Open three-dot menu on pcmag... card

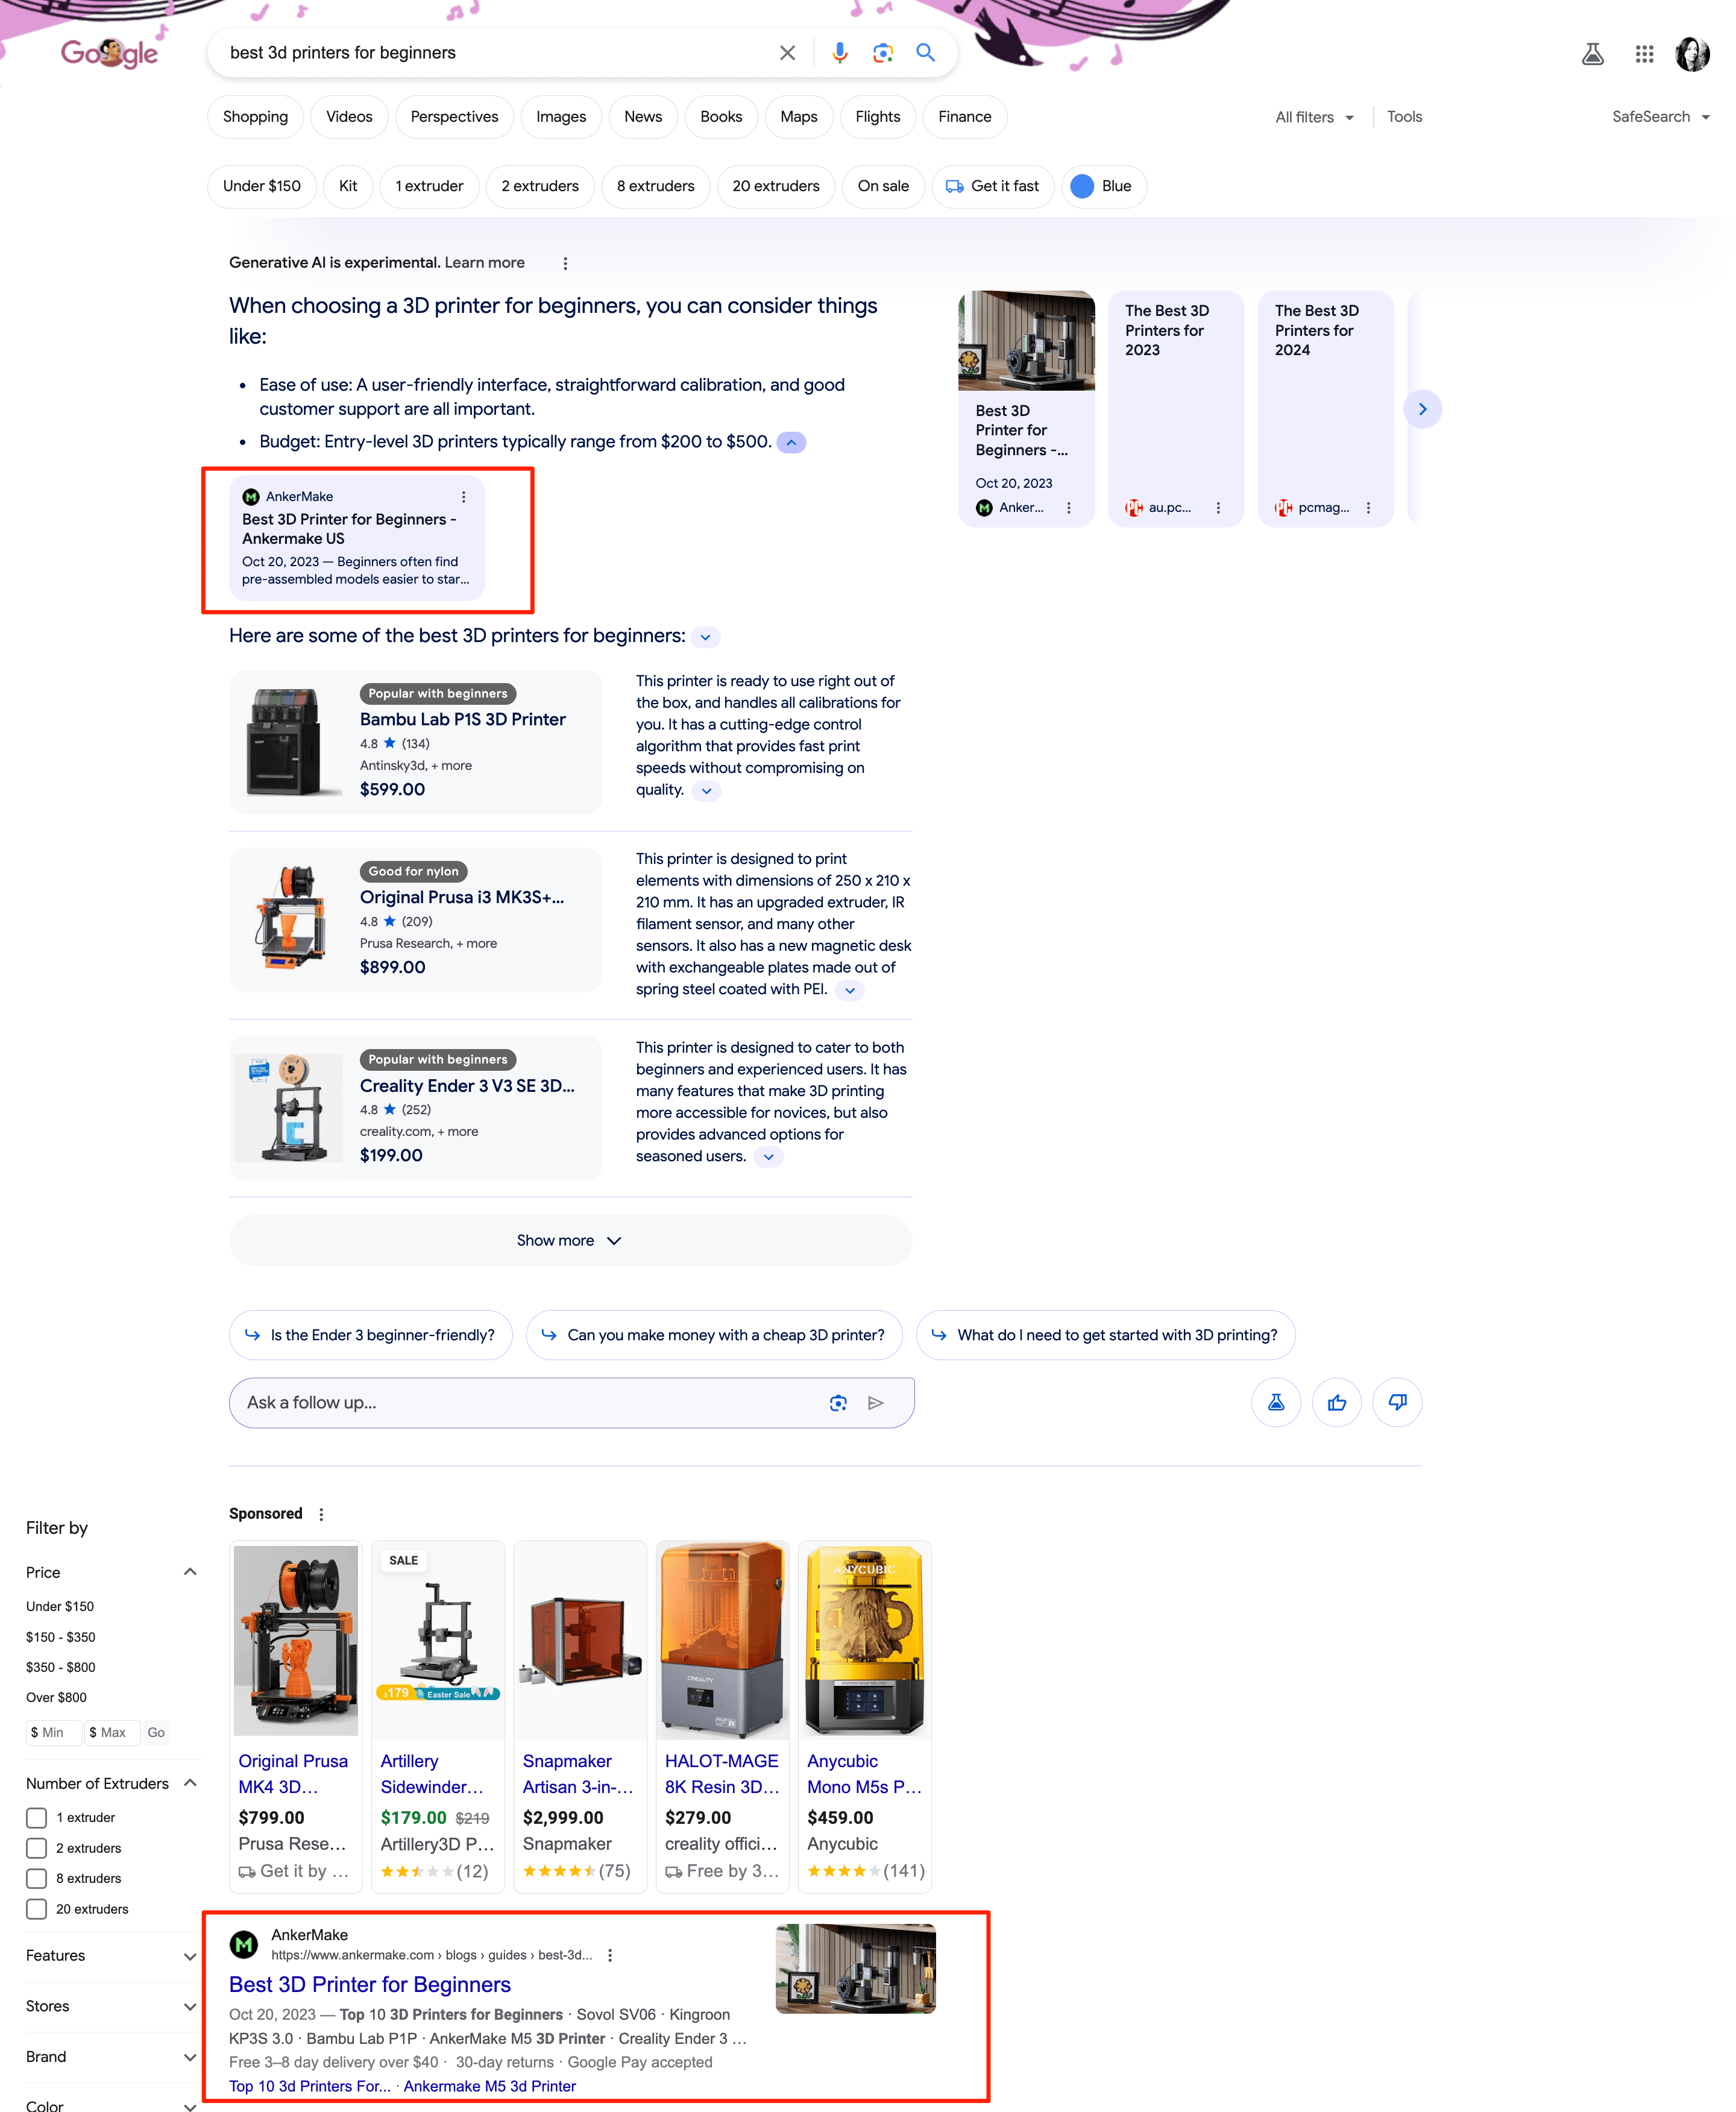tap(1368, 508)
